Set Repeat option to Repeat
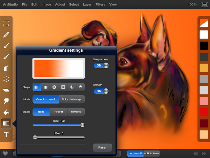 (59, 112)
